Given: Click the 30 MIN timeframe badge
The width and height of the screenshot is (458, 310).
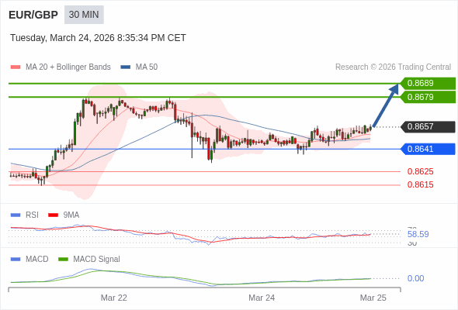Looking at the screenshot, I should (x=84, y=15).
